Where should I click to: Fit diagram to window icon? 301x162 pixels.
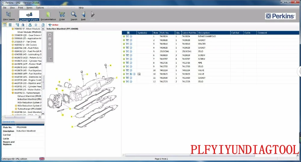point(50,44)
